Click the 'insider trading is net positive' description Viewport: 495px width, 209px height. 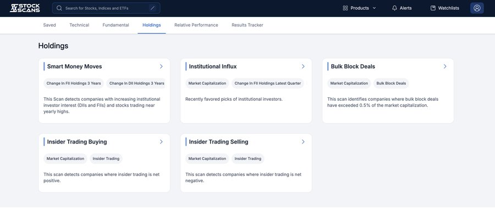102,178
